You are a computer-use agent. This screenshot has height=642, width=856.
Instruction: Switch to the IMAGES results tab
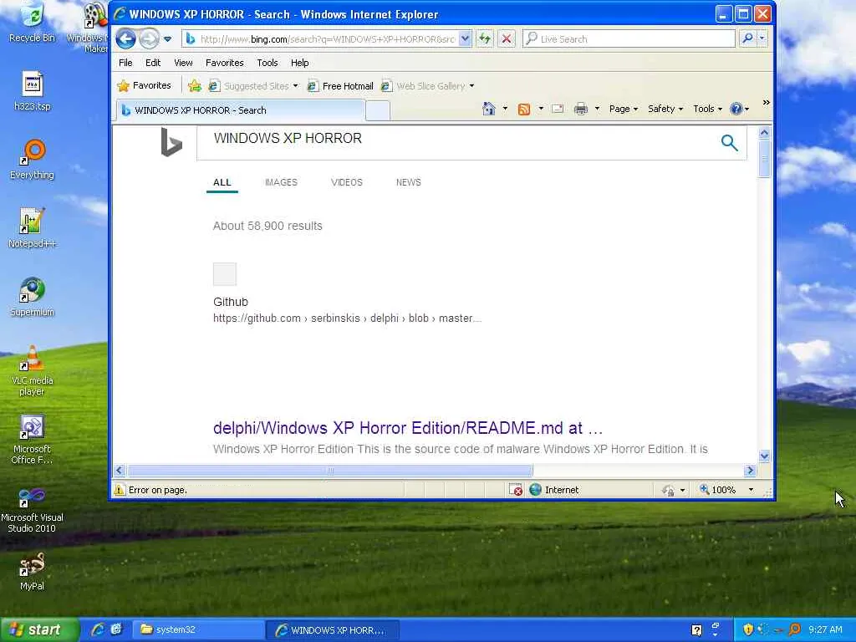pos(281,182)
